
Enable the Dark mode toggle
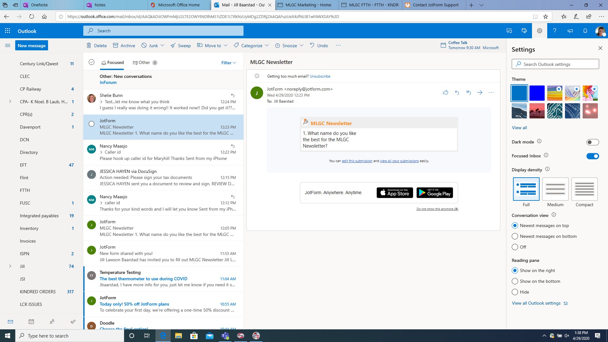coord(592,142)
